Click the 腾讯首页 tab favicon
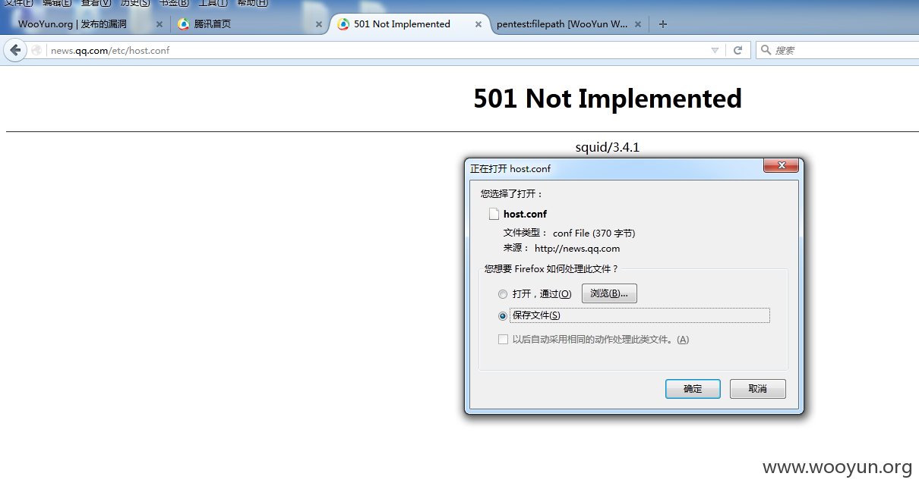 183,24
